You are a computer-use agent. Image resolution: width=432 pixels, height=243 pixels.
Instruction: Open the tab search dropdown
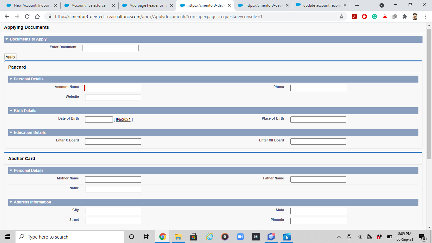[382, 5]
